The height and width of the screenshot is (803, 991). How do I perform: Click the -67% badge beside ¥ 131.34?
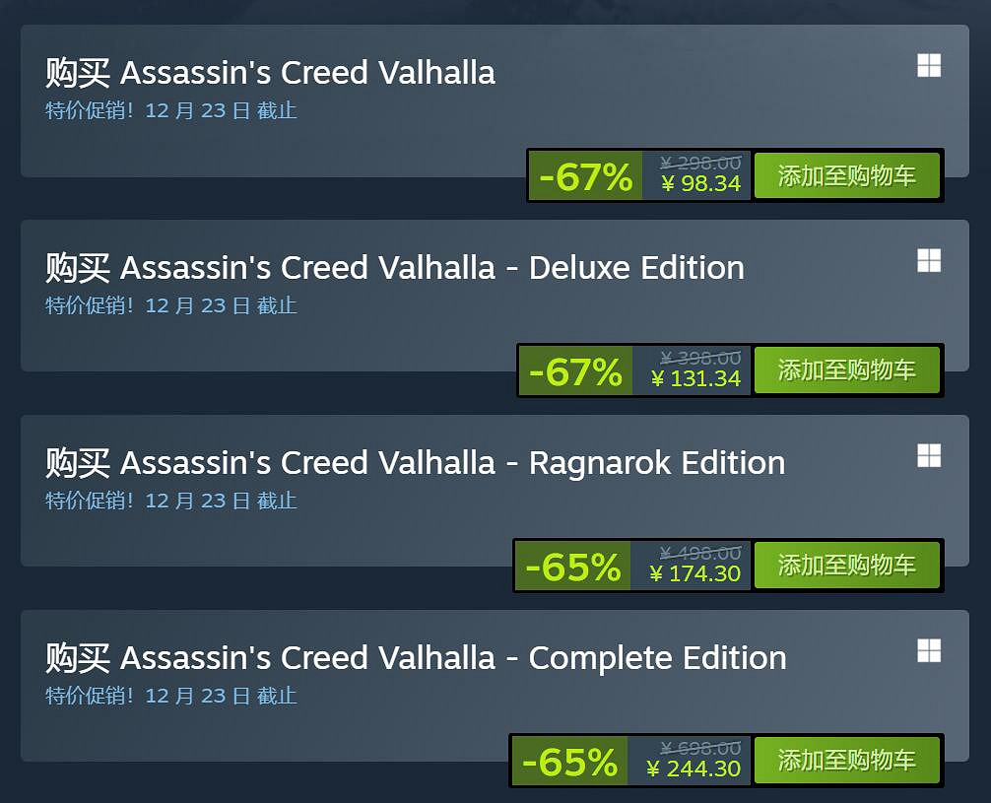[x=575, y=371]
